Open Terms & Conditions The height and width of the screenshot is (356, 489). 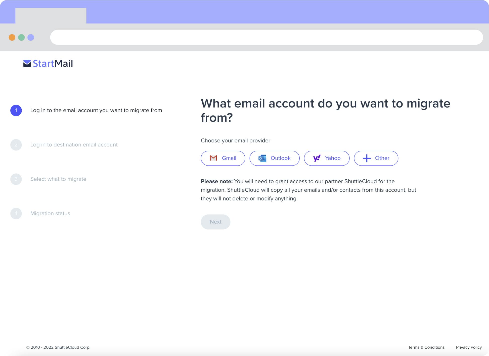coord(426,347)
